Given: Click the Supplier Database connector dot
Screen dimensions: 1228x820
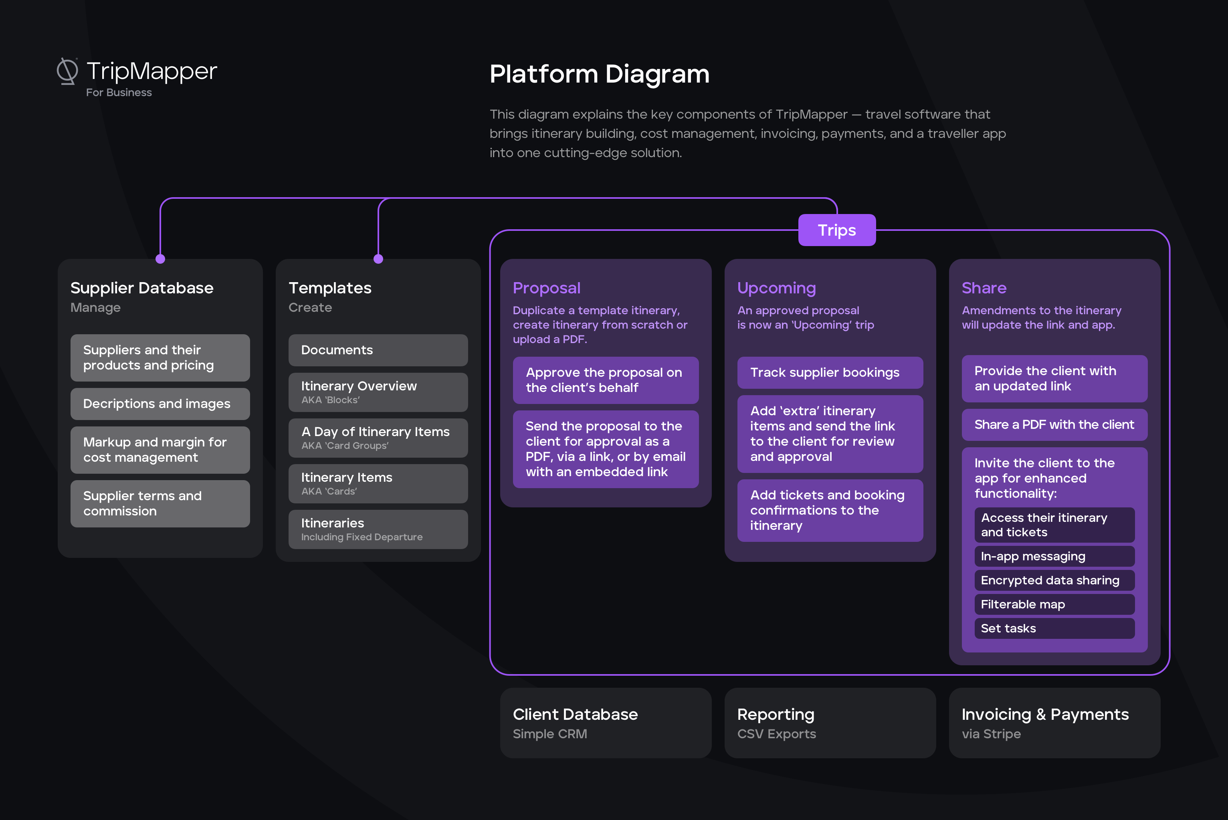Looking at the screenshot, I should (x=161, y=259).
